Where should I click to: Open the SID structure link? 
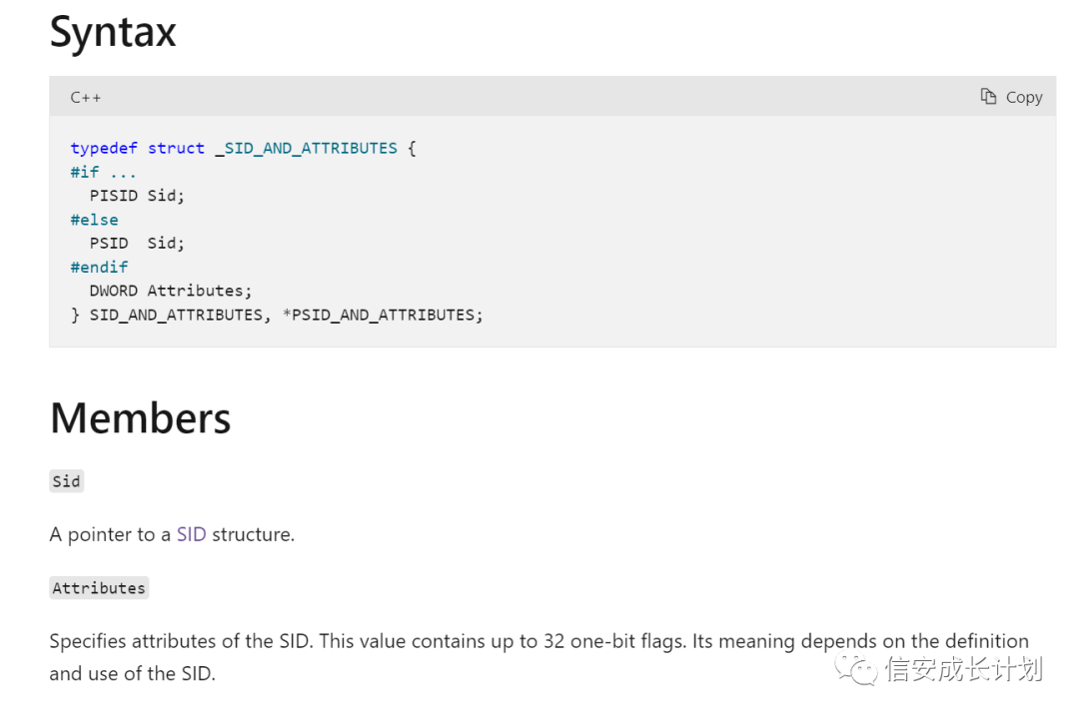tap(191, 534)
